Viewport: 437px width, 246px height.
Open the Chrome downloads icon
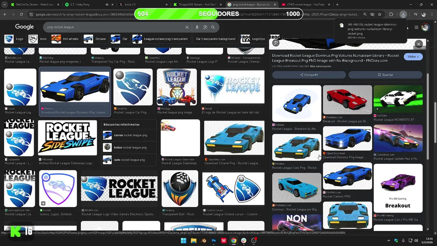403,14
